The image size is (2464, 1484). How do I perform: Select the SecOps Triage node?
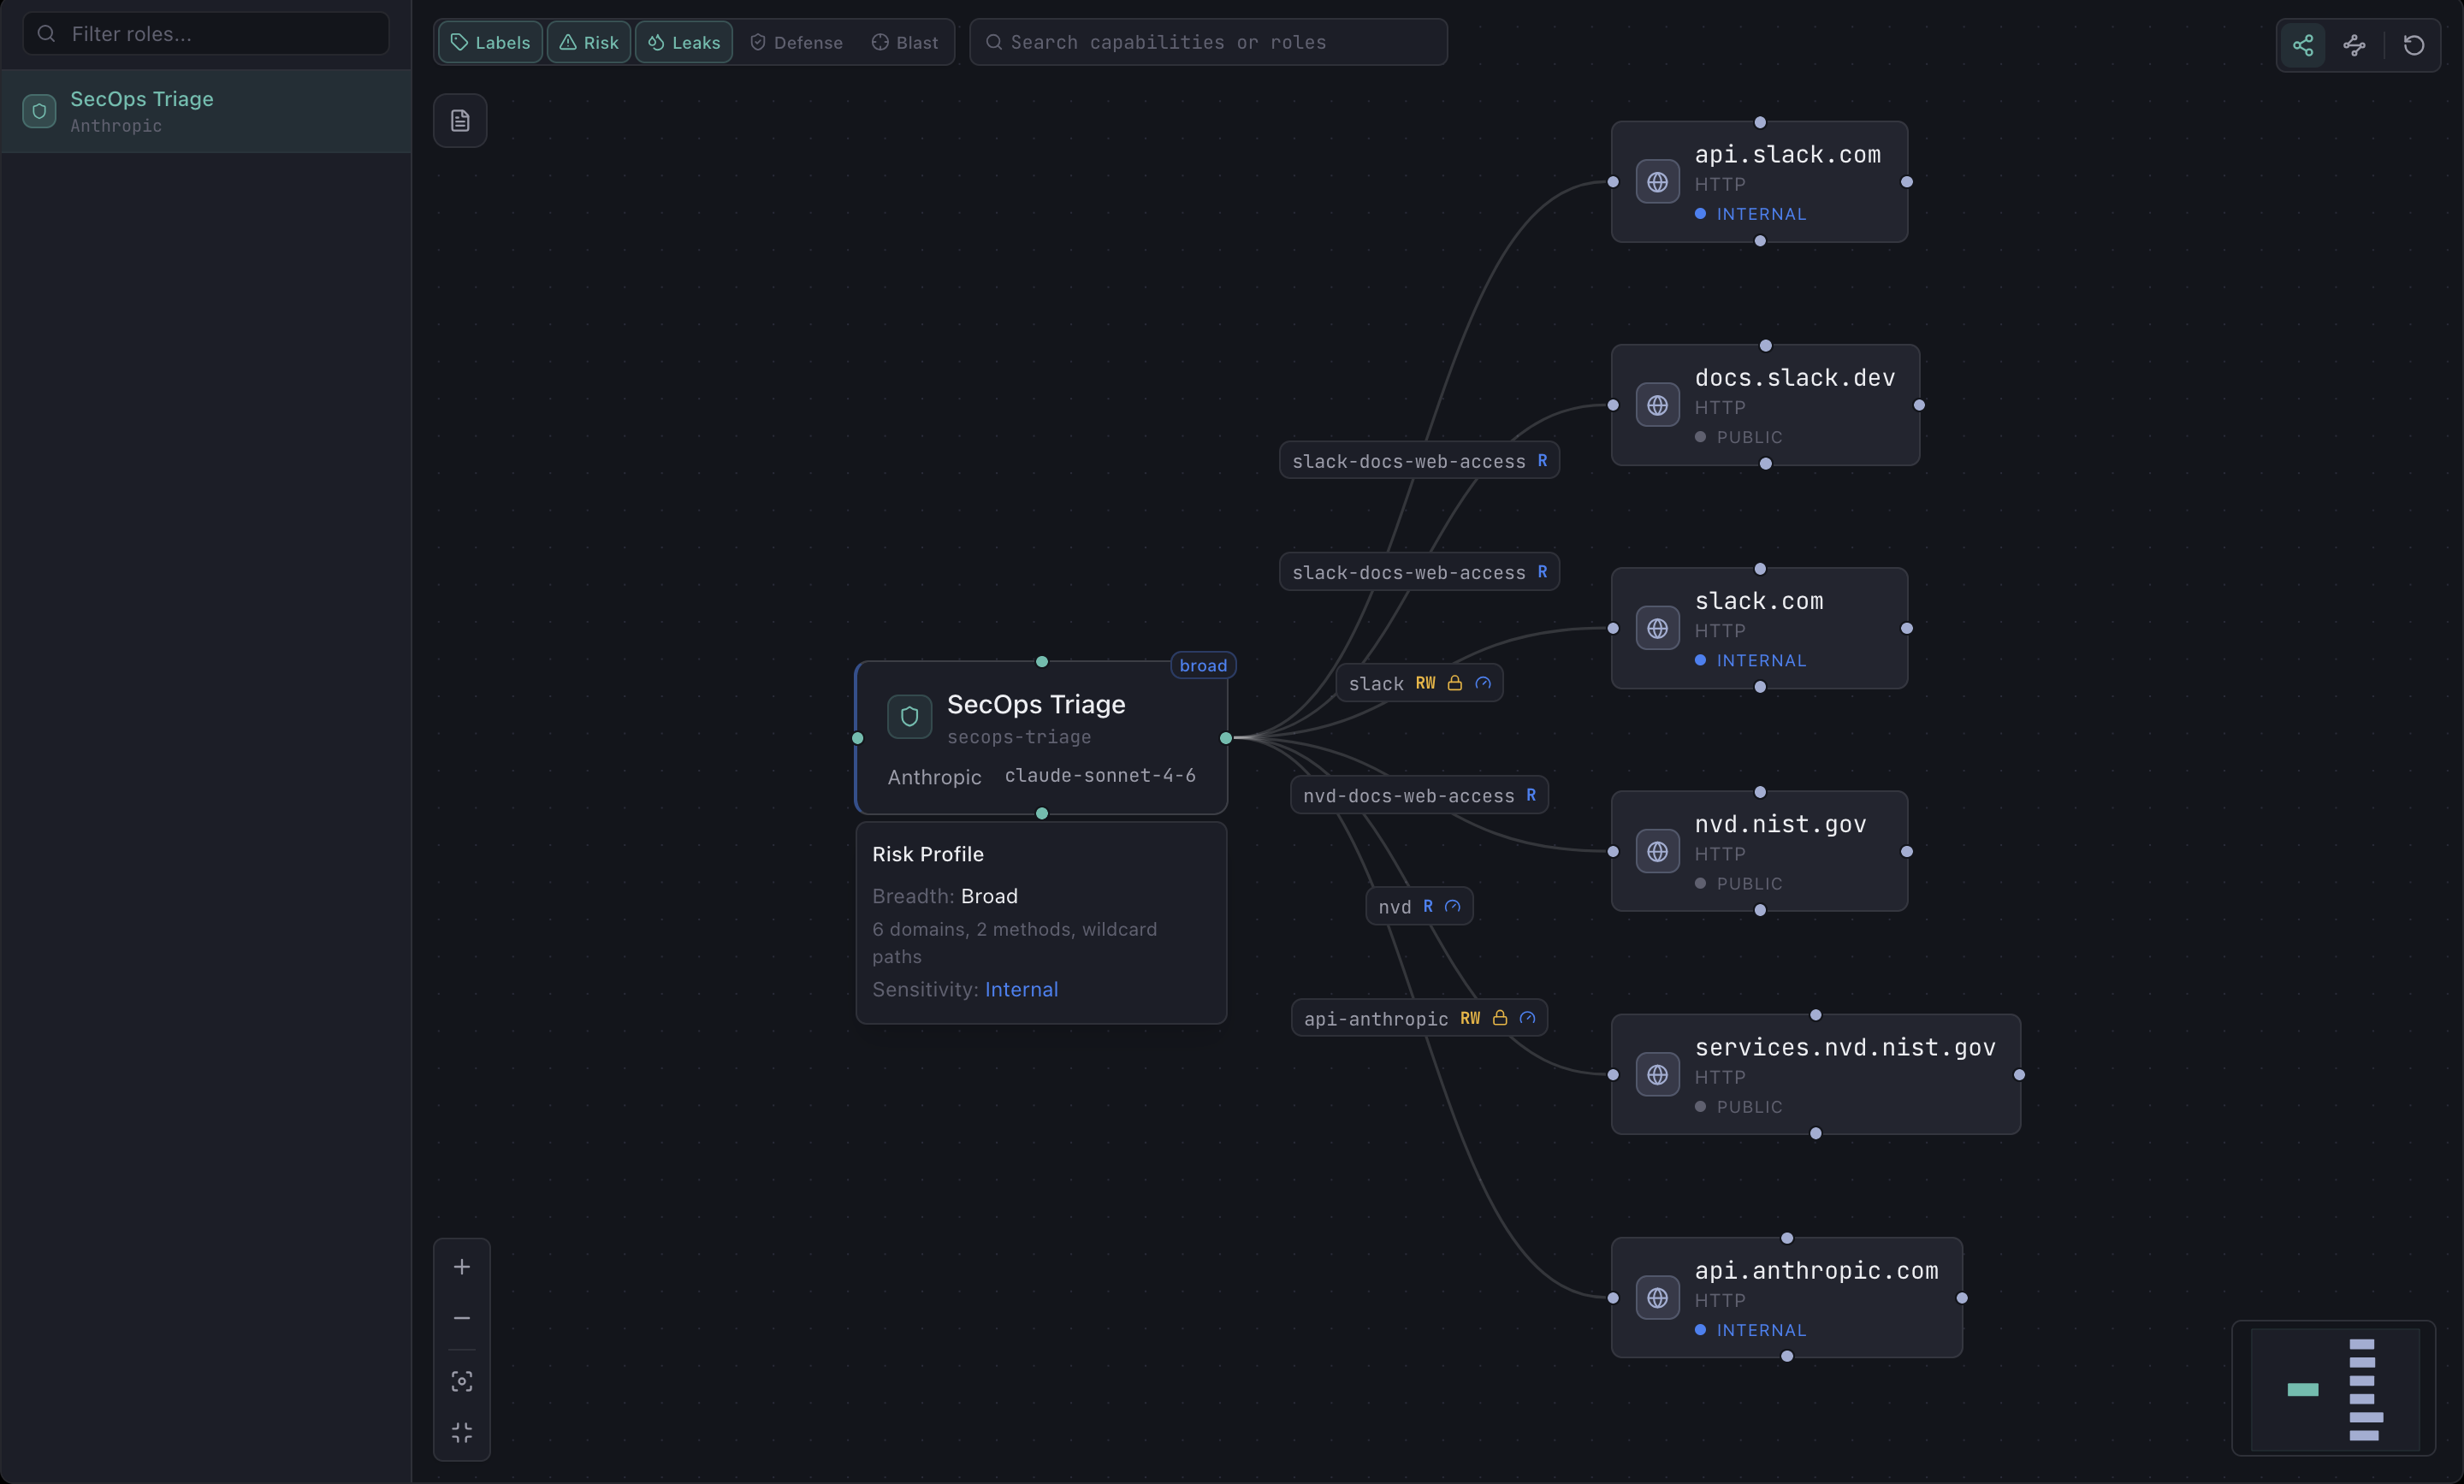tap(1041, 738)
